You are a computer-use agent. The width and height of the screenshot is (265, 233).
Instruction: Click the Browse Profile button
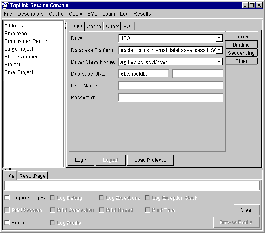tap(236, 222)
